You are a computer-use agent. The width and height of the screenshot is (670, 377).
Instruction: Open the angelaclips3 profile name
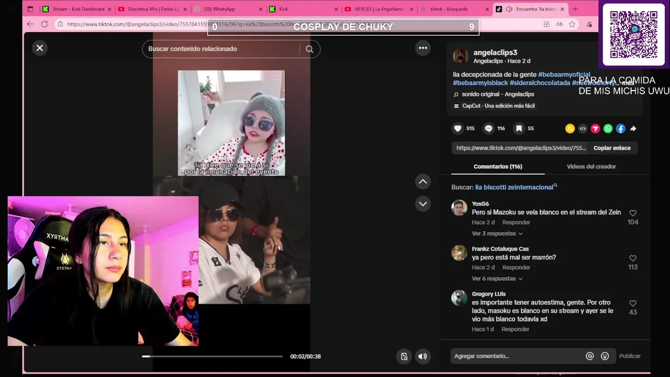pyautogui.click(x=495, y=52)
